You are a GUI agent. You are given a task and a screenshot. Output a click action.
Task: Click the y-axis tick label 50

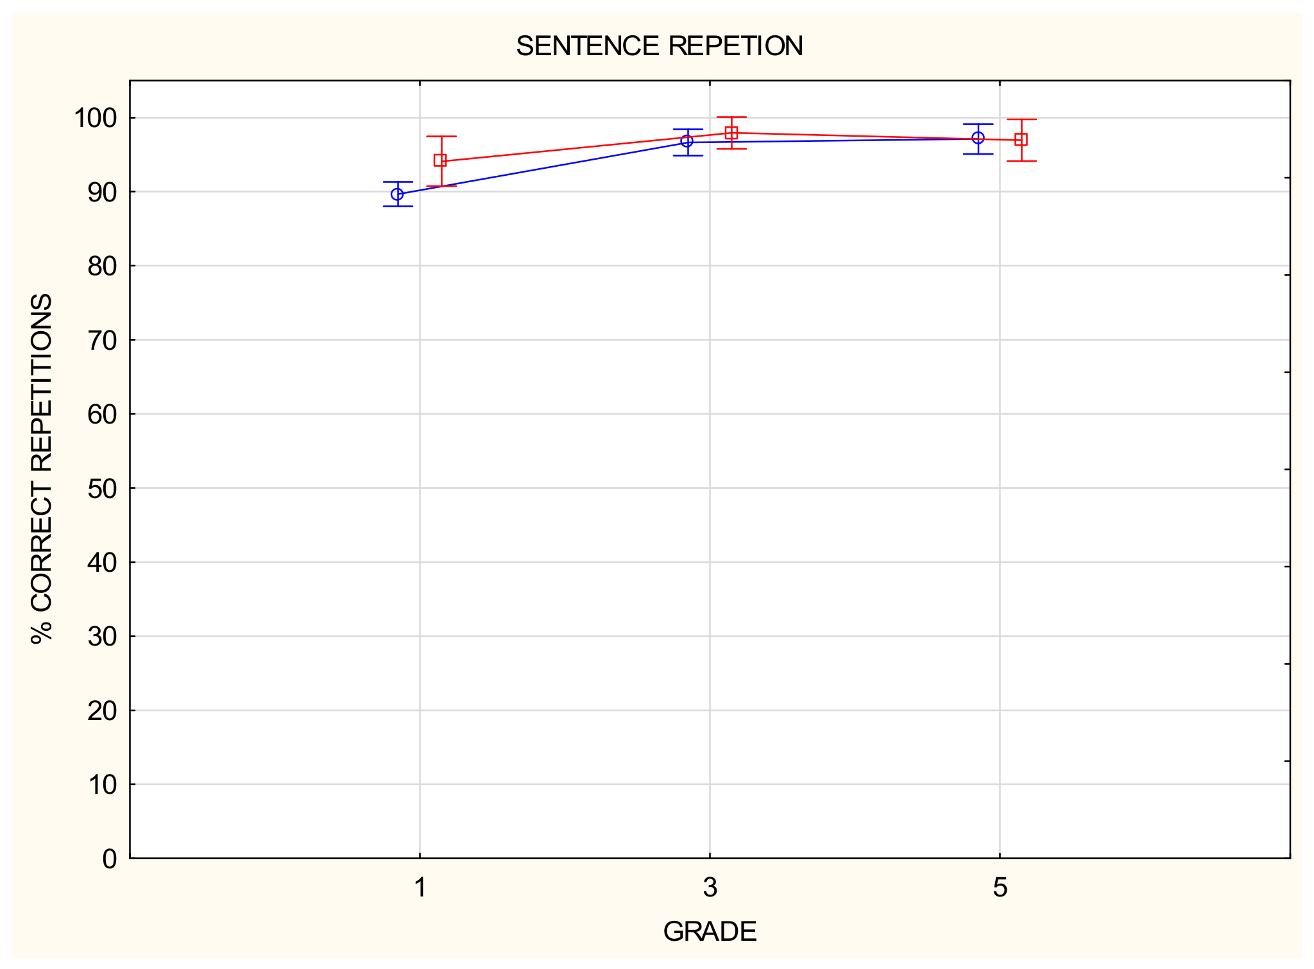click(x=103, y=488)
